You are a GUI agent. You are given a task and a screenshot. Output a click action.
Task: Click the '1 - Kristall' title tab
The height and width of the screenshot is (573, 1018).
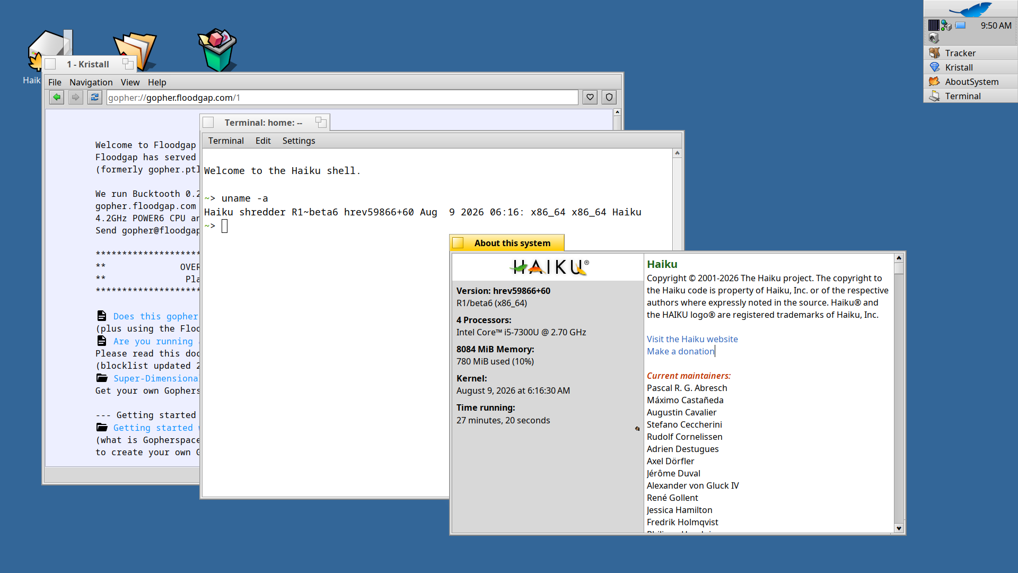90,64
